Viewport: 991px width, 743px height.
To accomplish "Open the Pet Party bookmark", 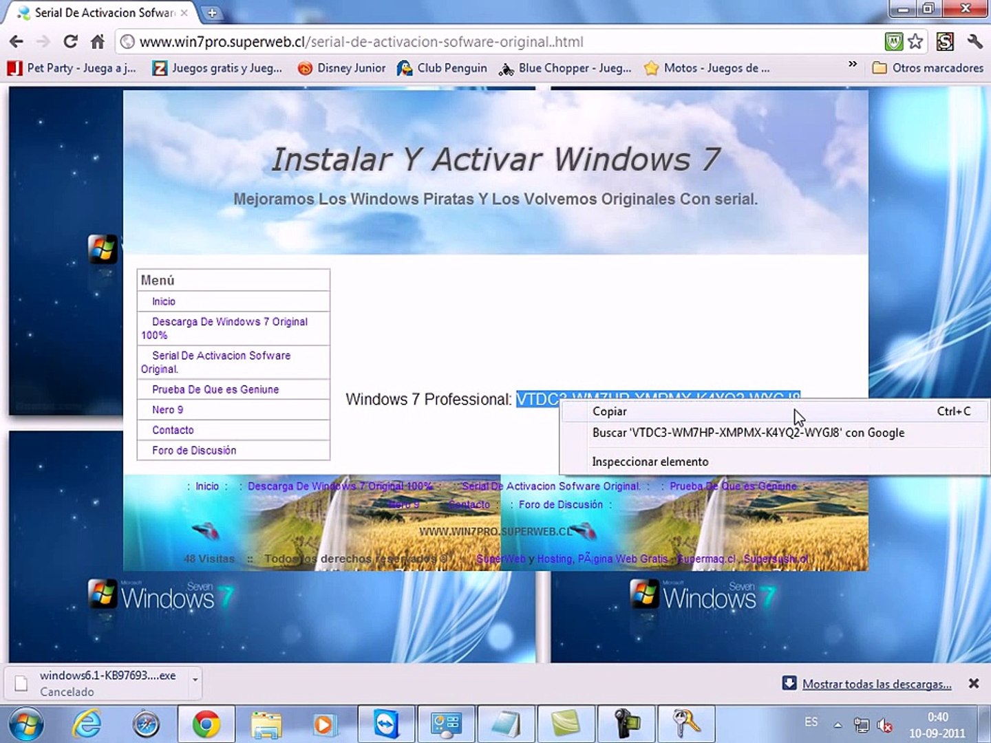I will coord(72,68).
